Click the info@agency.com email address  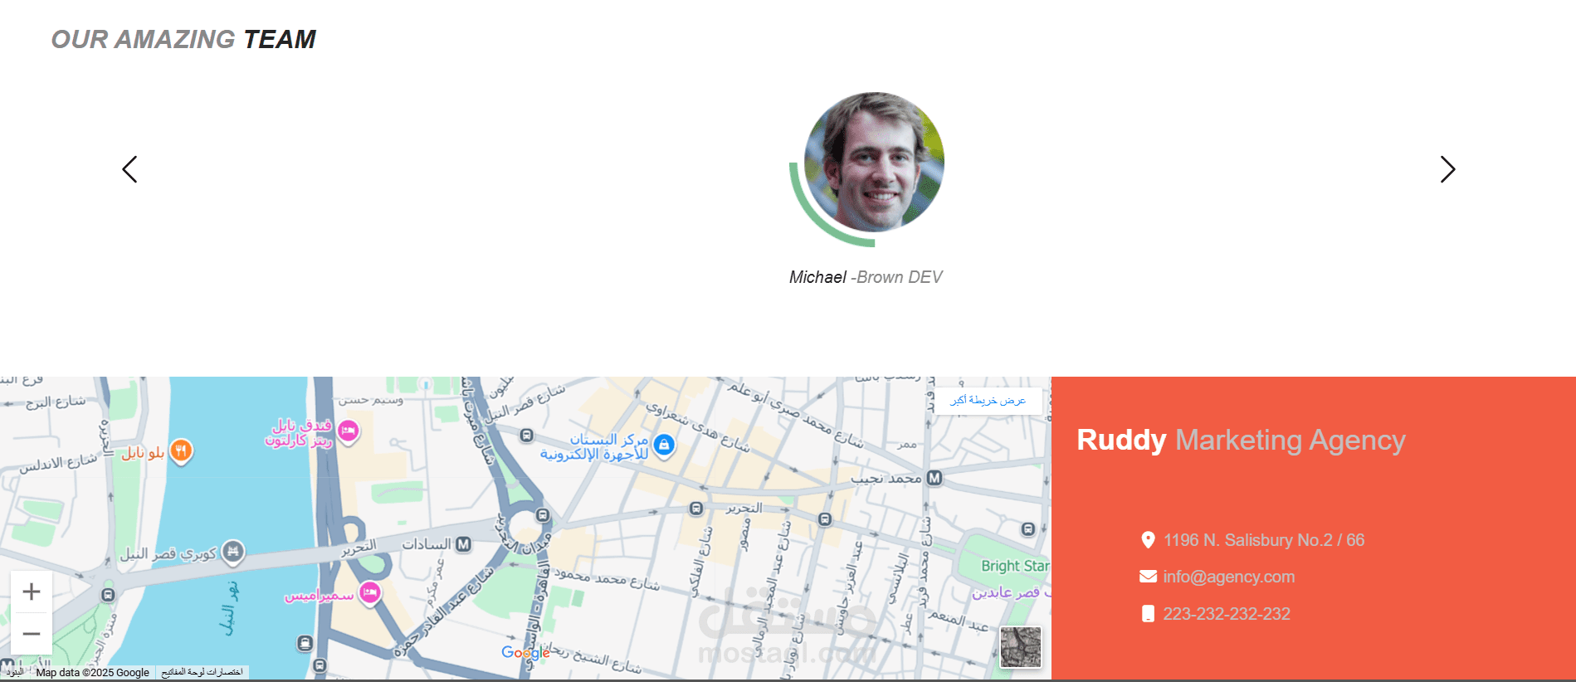pos(1228,577)
